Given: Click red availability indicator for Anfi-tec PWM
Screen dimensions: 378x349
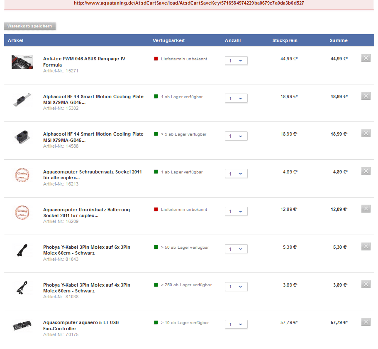Looking at the screenshot, I should tap(156, 59).
